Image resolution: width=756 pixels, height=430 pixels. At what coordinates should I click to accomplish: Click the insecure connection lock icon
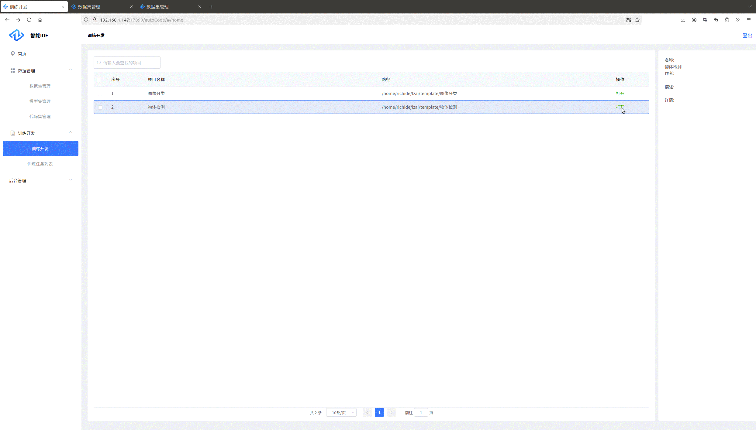click(x=95, y=20)
